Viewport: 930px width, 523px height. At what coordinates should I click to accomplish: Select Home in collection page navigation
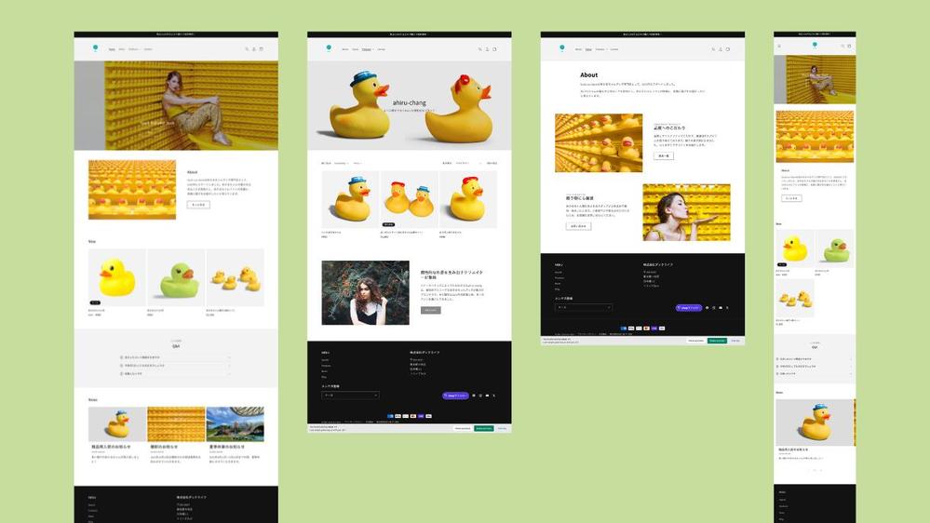point(344,49)
